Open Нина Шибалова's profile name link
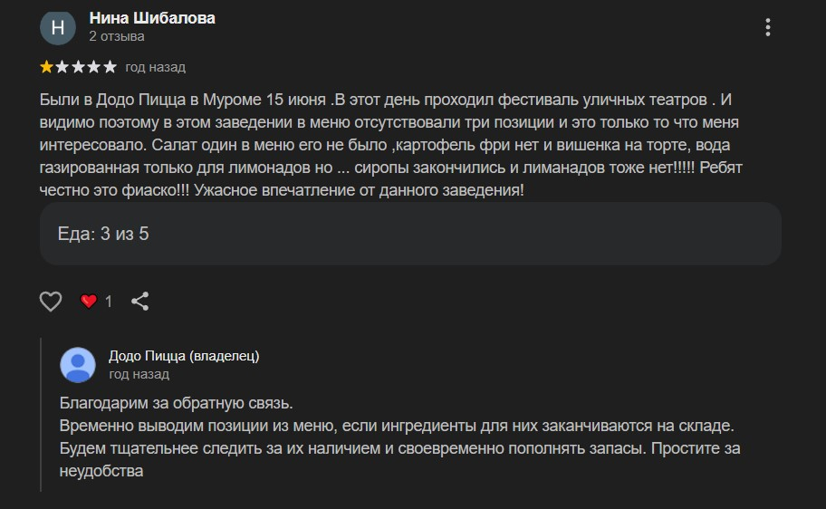Viewport: 826px width, 509px height. click(152, 18)
